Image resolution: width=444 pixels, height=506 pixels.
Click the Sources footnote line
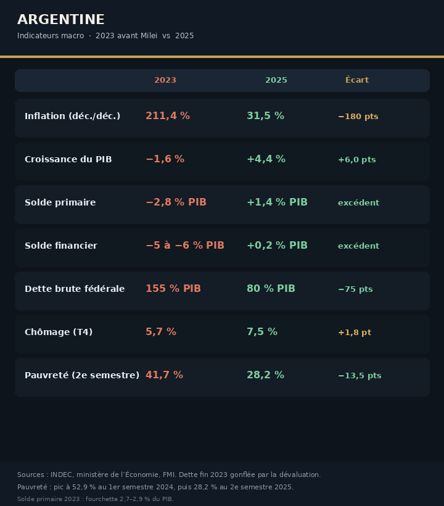coord(169,475)
